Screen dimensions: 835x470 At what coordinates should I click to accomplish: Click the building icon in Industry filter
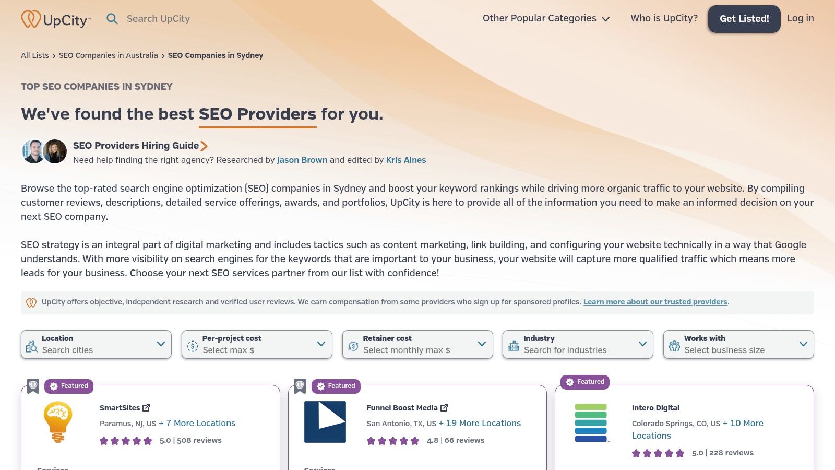click(514, 345)
